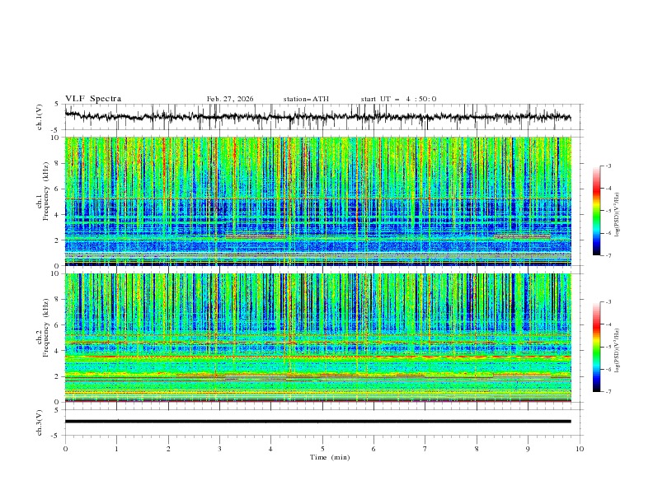Click time axis tick label "5"
The width and height of the screenshot is (653, 504).
click(322, 449)
